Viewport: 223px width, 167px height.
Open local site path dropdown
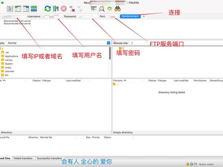[x=108, y=43]
